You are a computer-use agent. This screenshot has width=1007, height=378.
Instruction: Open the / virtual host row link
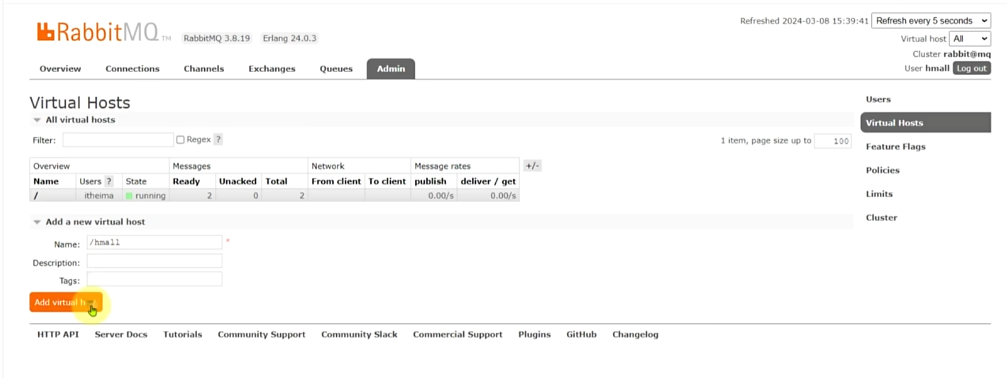click(x=36, y=196)
